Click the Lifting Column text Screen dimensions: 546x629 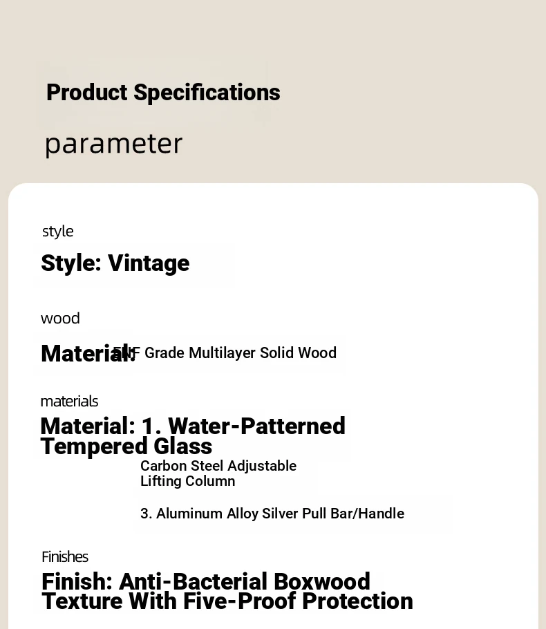(x=188, y=481)
